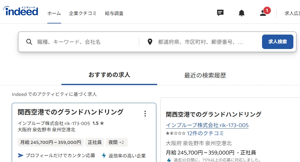Click プロフィールだけでカンタン応募 text
300x162 pixels.
point(60,155)
